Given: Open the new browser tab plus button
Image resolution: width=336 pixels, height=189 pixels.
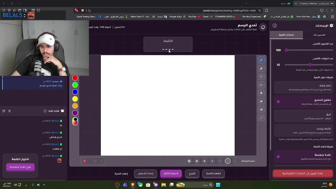Looking at the screenshot, I should 246,3.
